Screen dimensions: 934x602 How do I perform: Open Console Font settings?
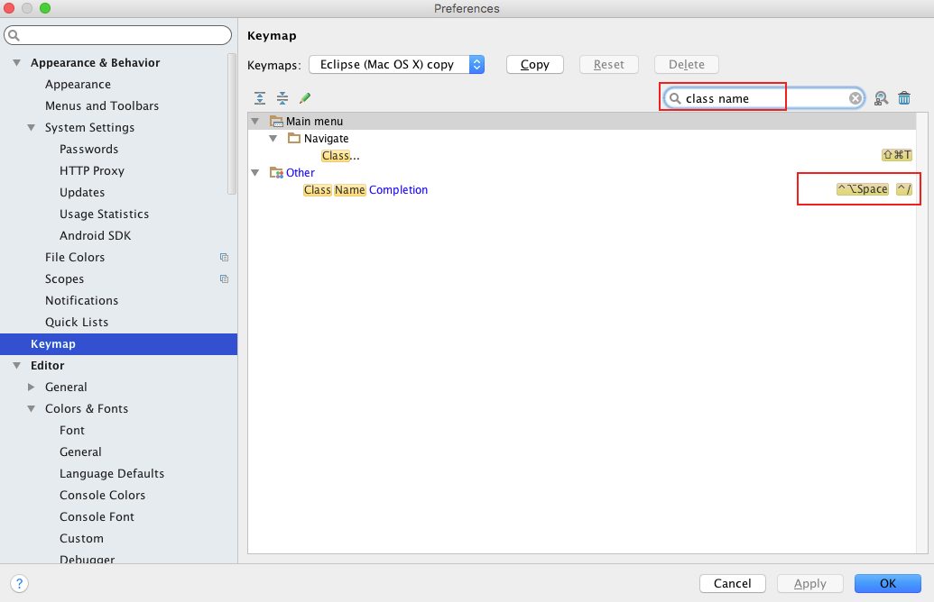pos(97,517)
